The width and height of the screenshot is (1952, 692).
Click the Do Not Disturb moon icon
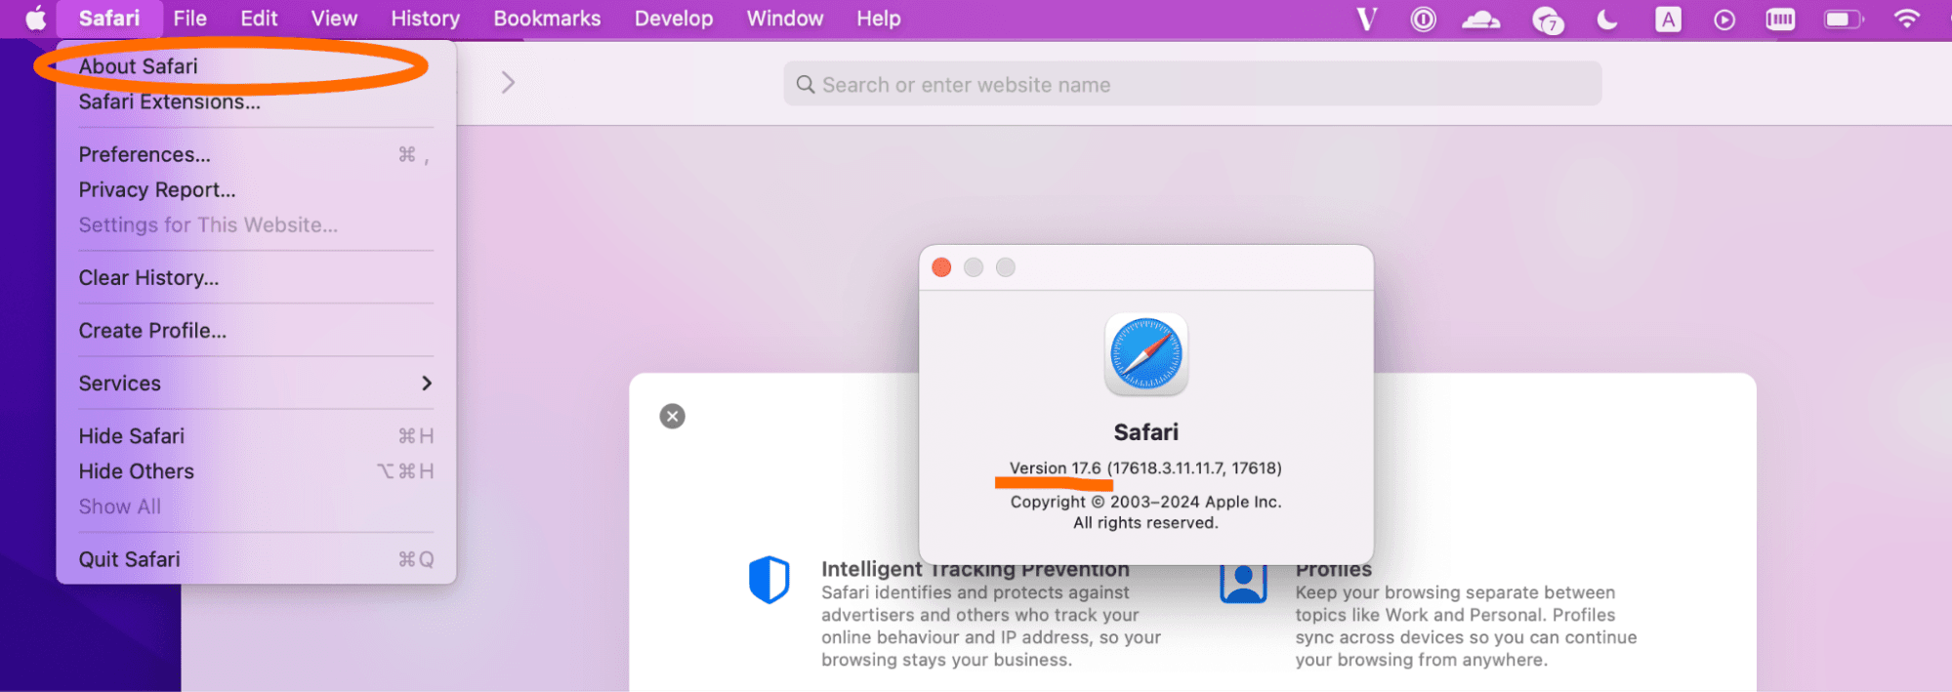(1606, 20)
